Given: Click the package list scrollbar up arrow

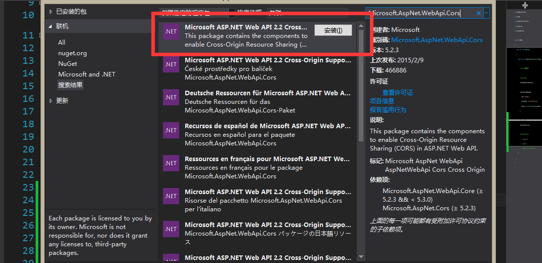Looking at the screenshot, I should tap(361, 26).
